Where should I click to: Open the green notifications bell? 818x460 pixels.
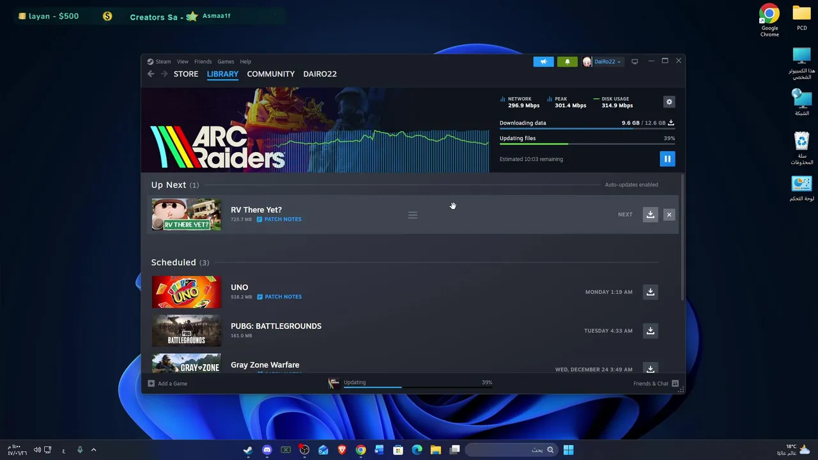(x=567, y=61)
